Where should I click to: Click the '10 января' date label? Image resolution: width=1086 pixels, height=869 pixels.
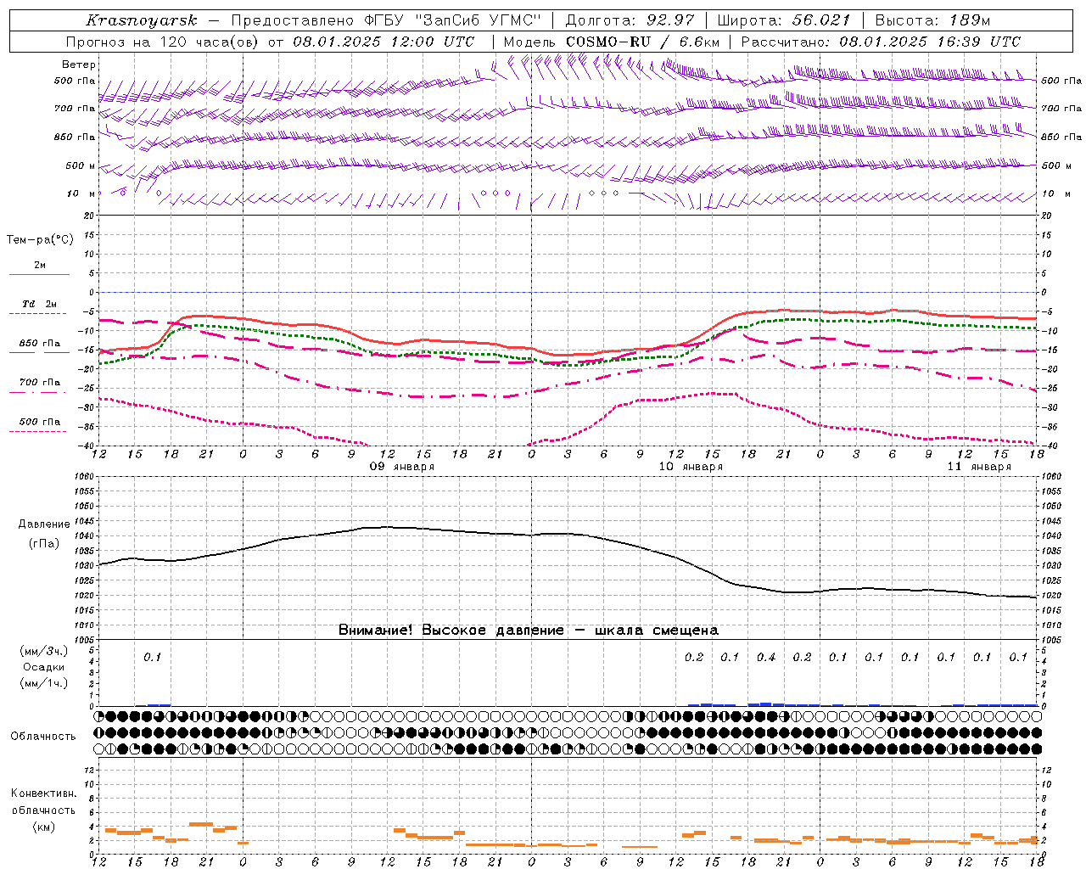tap(691, 467)
